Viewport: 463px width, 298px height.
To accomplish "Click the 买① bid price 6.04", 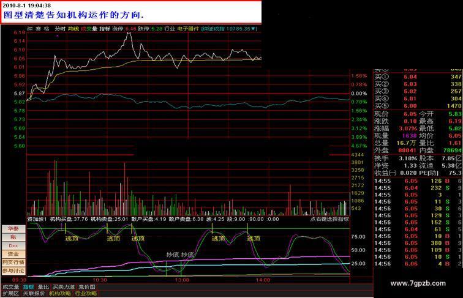I will coord(410,77).
